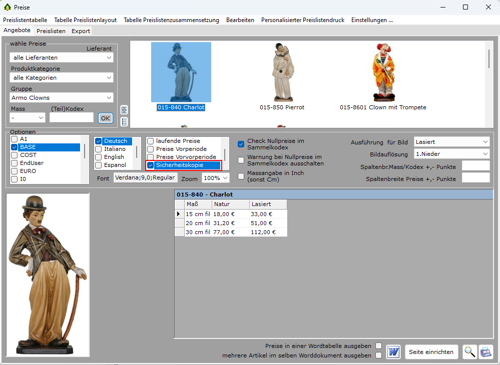Open the Lieferant dropdown
The image size is (500, 365).
tap(62, 58)
